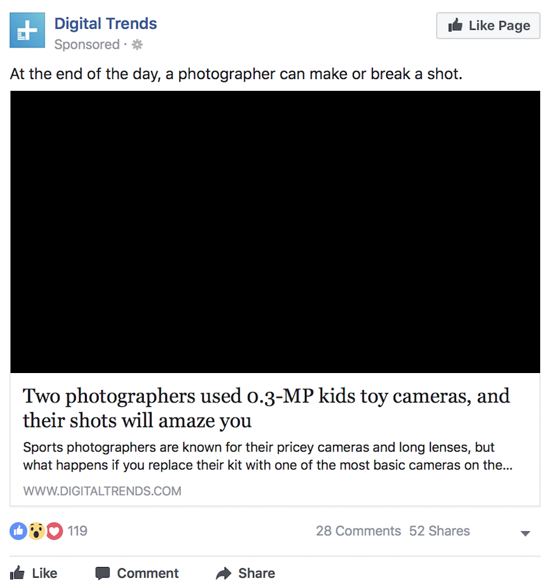
Task: Click the Digital Trends page name
Action: pos(105,24)
